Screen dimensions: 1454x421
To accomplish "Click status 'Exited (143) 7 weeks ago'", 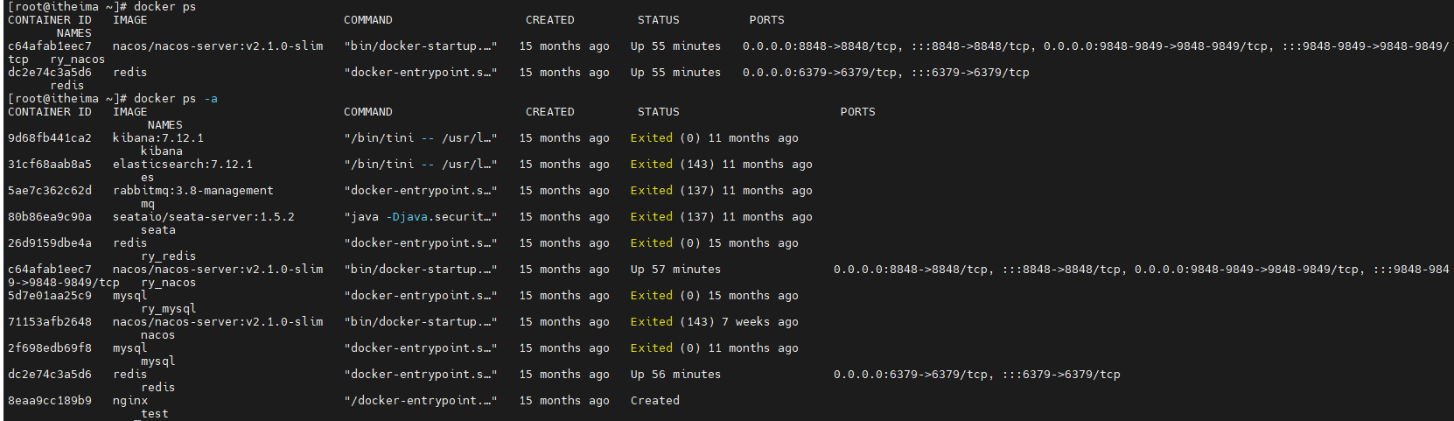I will coord(715,322).
